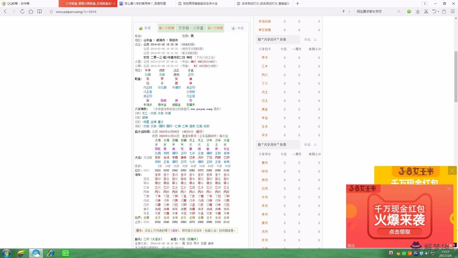Screen dimensions: 458x258
Task: Open the reading mode book icon
Action: click(x=40, y=11)
